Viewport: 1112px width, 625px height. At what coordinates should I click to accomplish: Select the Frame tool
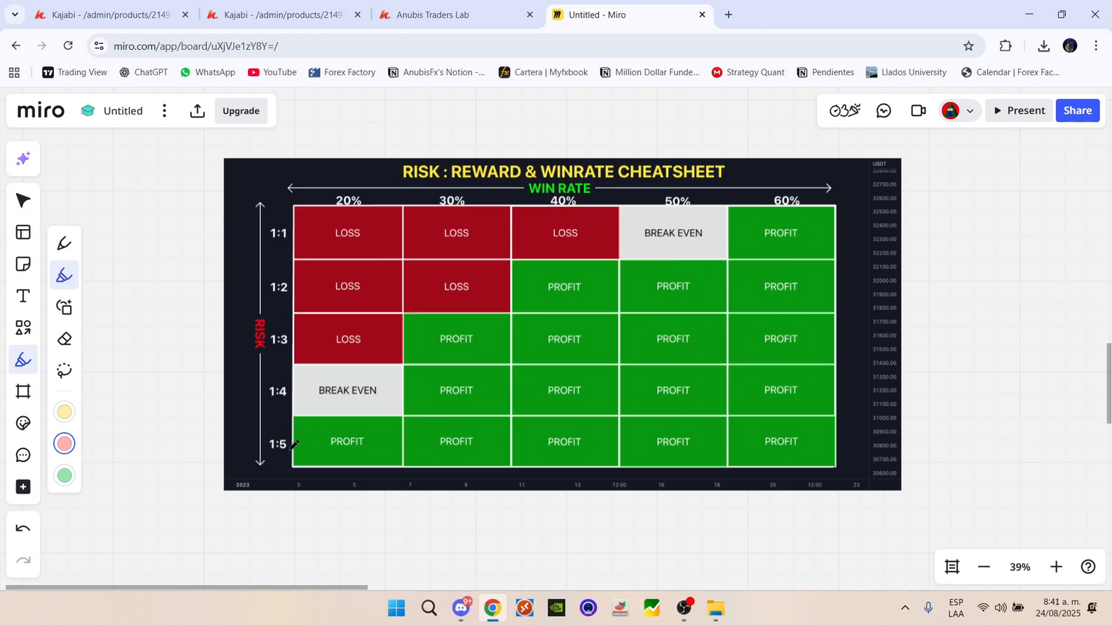tap(23, 391)
